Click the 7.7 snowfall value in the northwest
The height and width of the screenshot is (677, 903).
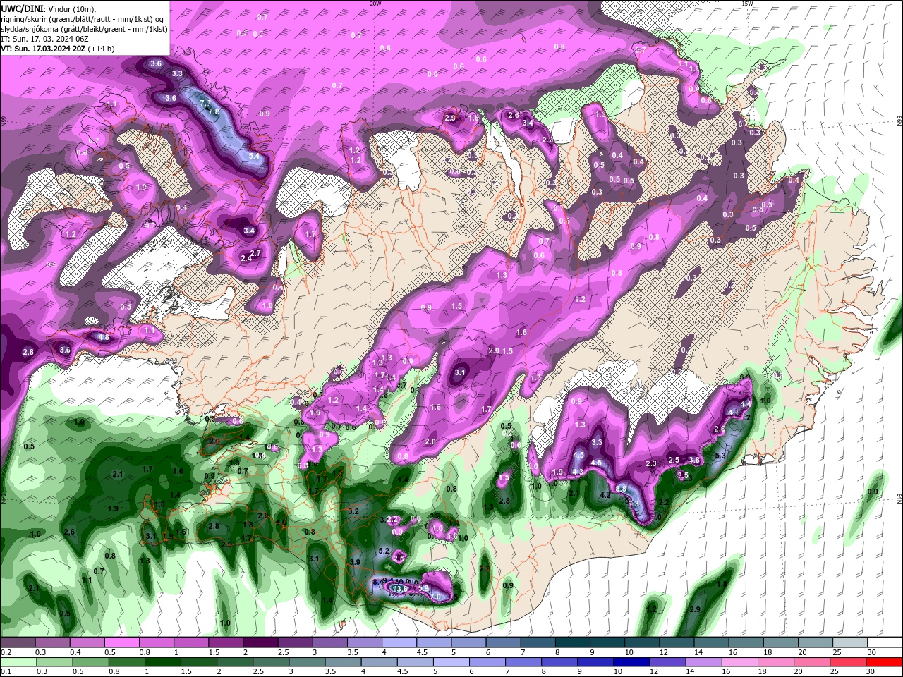pos(205,103)
